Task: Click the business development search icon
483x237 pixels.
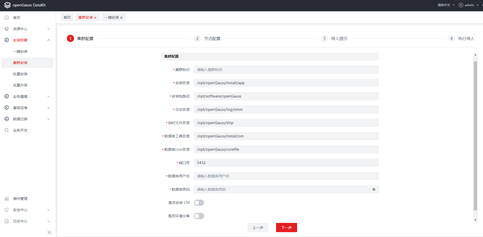Action: [x=7, y=130]
